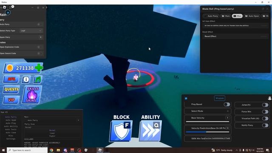272x153 pixels.
Task: Open Windows Start menu
Action: pyautogui.click(x=3, y=150)
